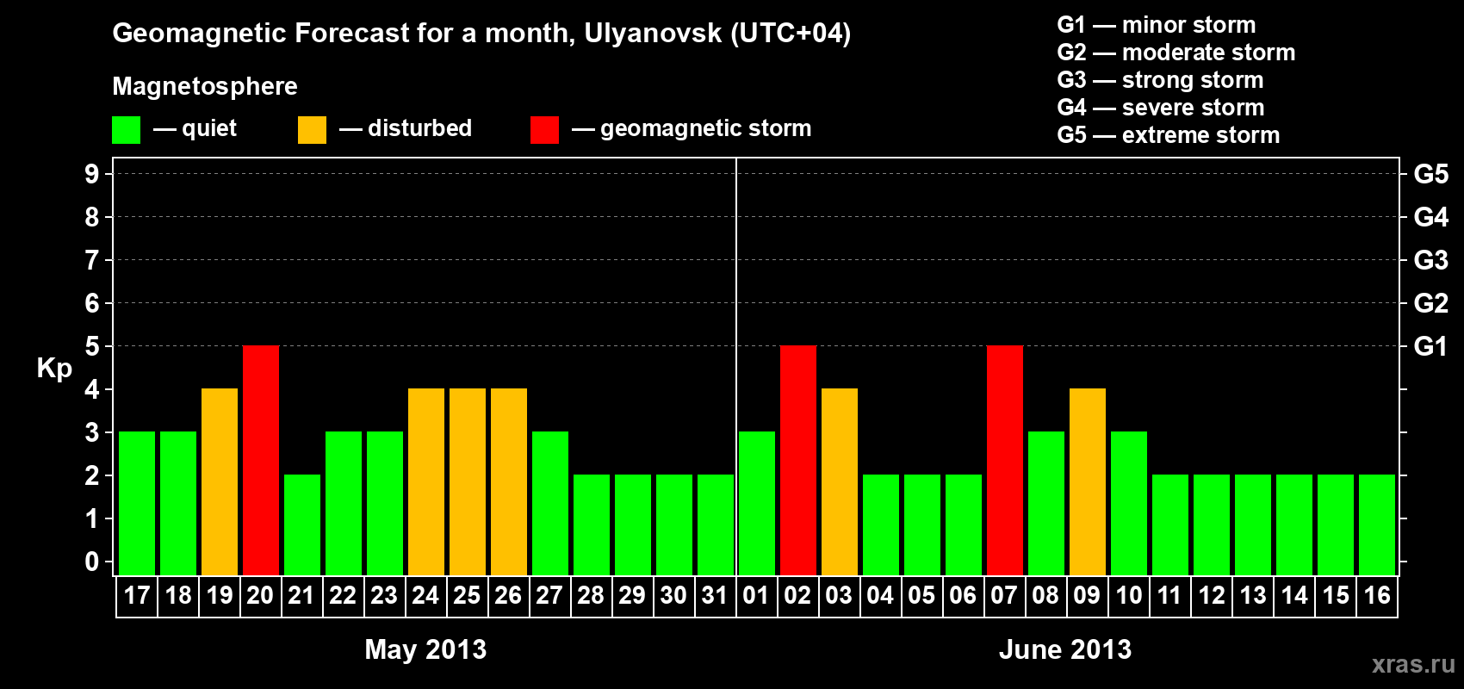
Task: Click the Kp axis value 9
Action: [x=92, y=174]
